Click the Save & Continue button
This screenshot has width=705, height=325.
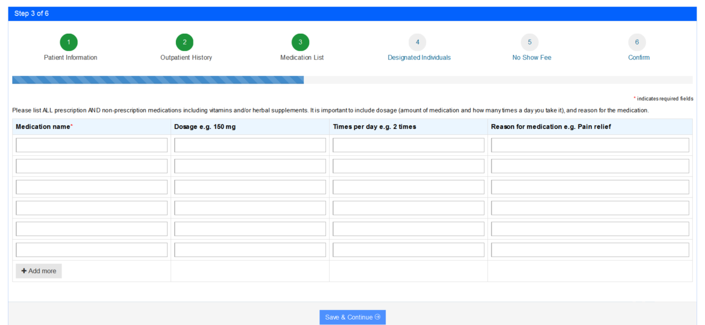(x=352, y=317)
